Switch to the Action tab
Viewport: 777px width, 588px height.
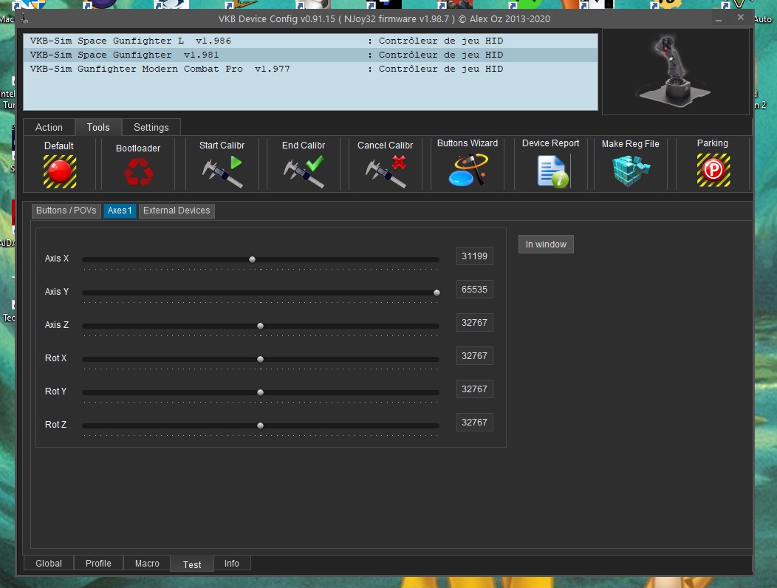(x=49, y=127)
